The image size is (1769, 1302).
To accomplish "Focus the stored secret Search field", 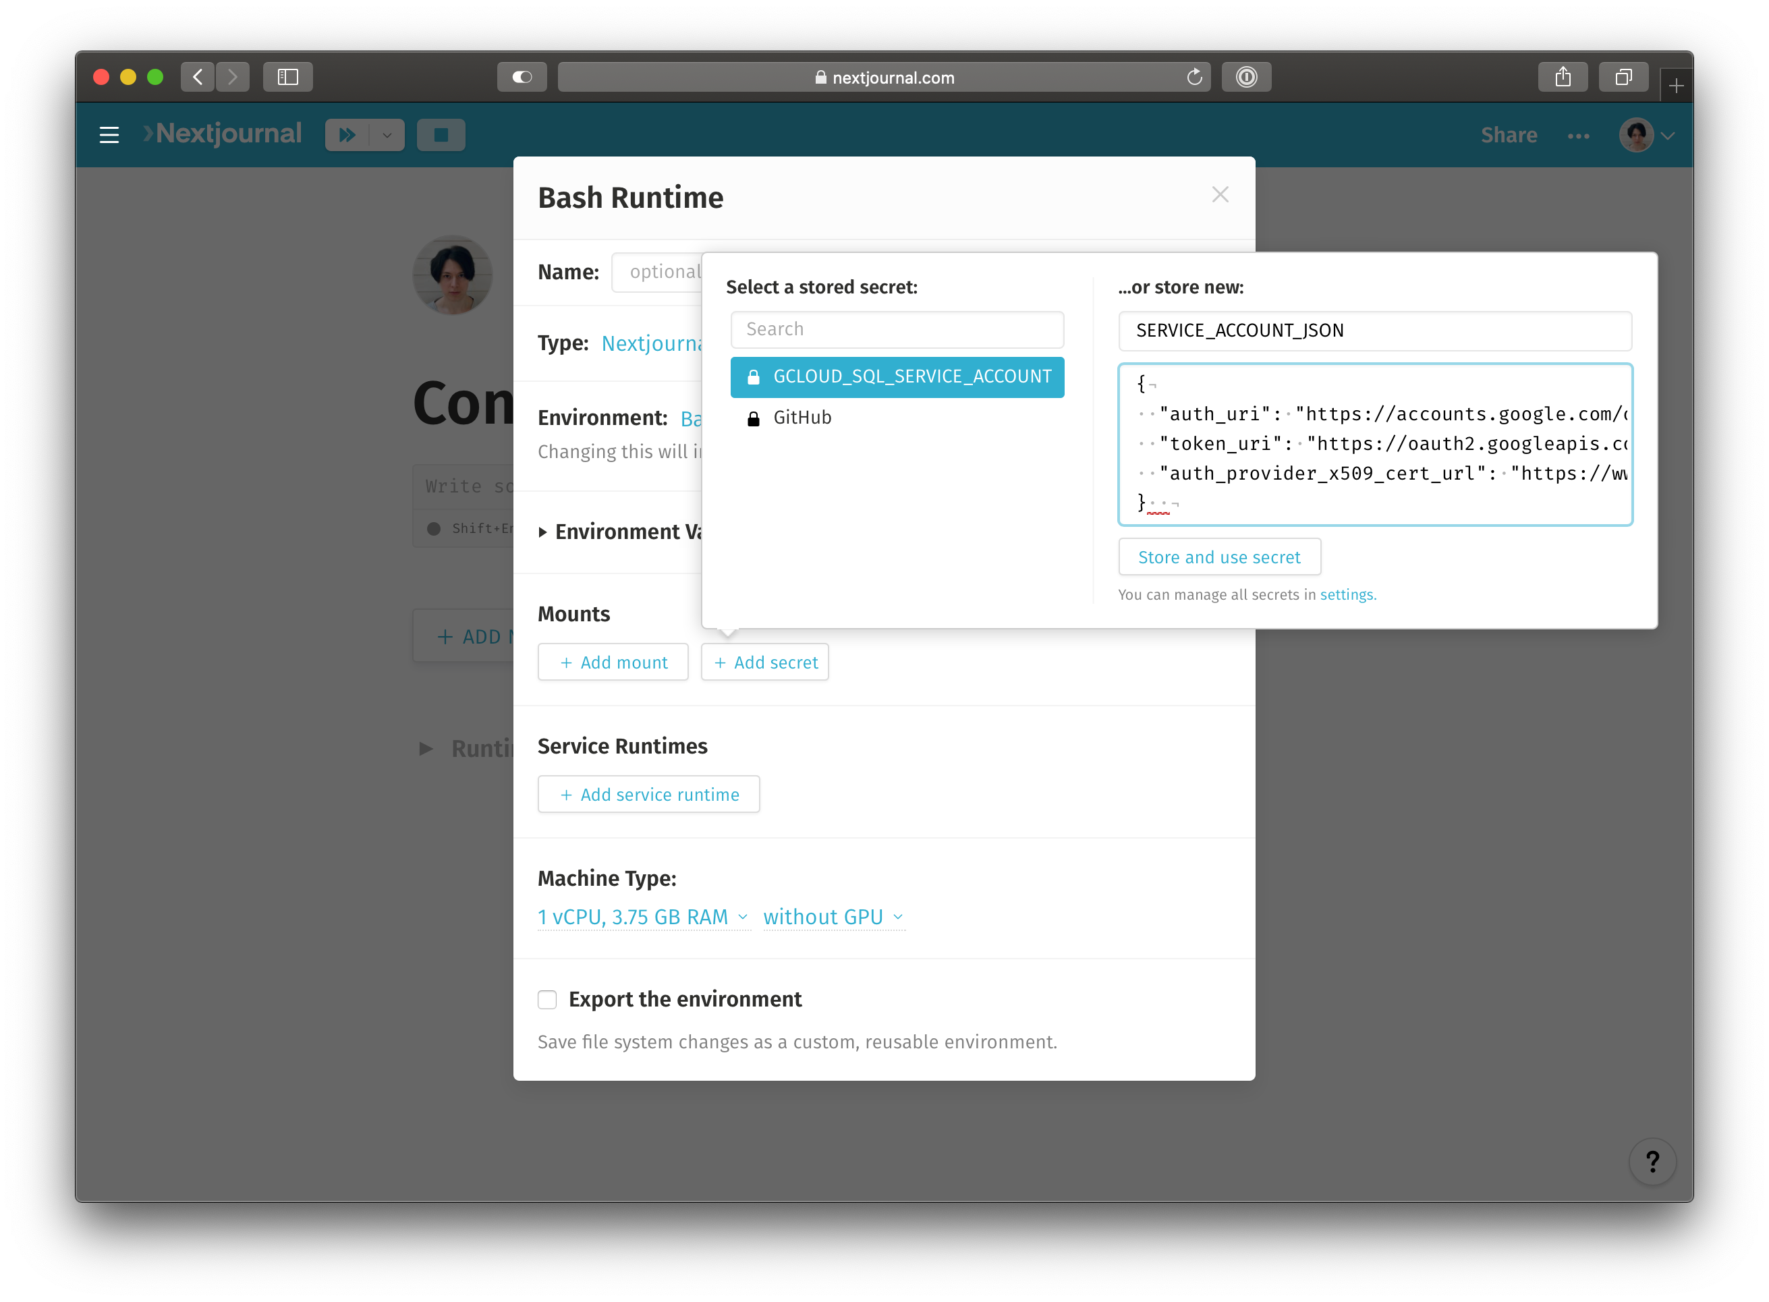I will coord(897,329).
